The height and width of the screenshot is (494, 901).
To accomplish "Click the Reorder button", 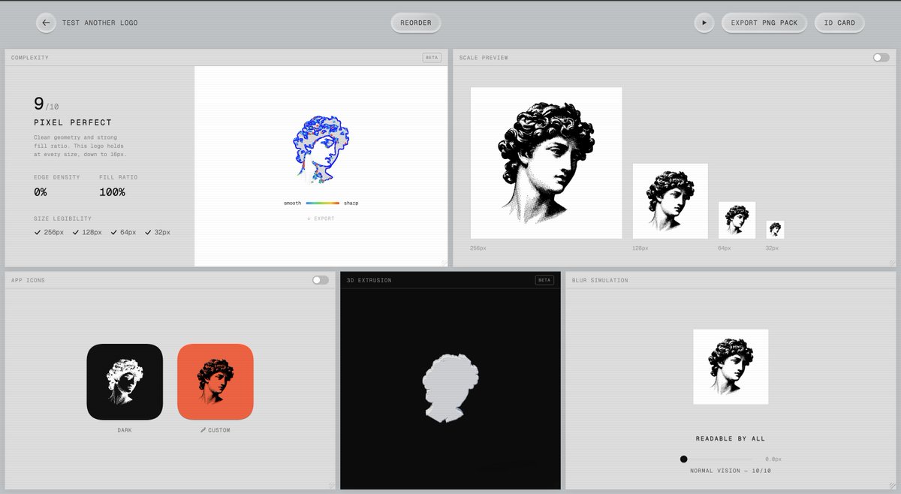I will click(x=416, y=23).
